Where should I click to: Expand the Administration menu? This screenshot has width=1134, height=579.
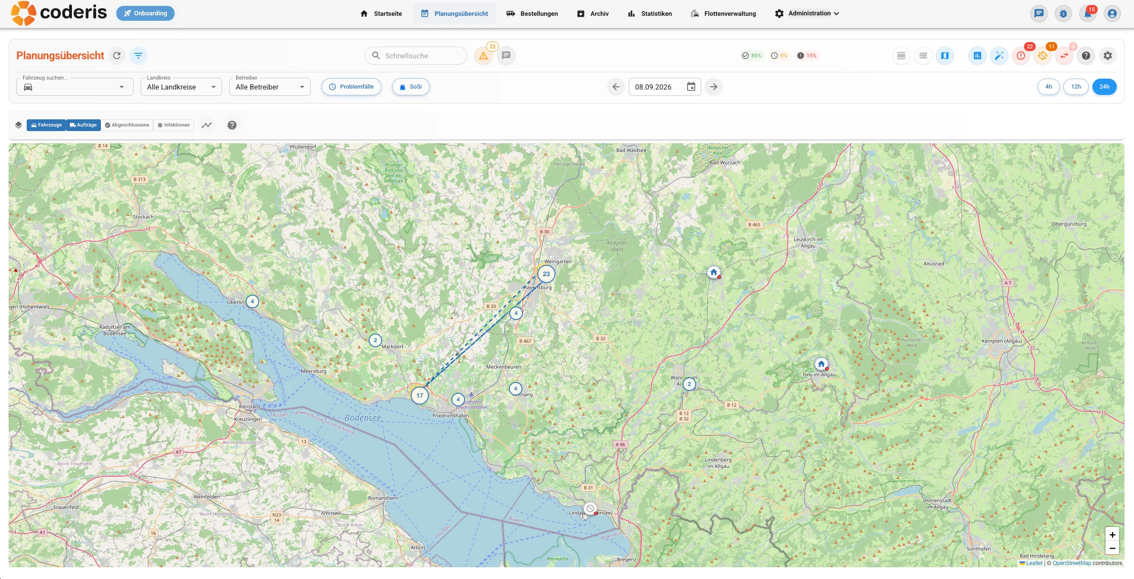[807, 14]
